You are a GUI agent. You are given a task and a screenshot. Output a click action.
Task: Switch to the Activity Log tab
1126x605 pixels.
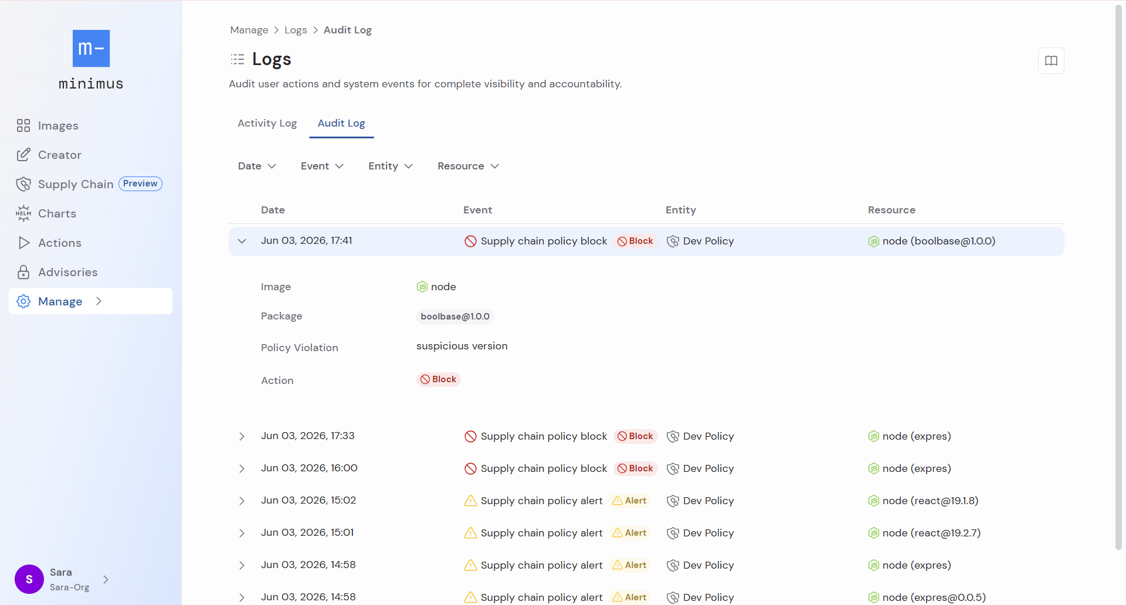pyautogui.click(x=267, y=123)
